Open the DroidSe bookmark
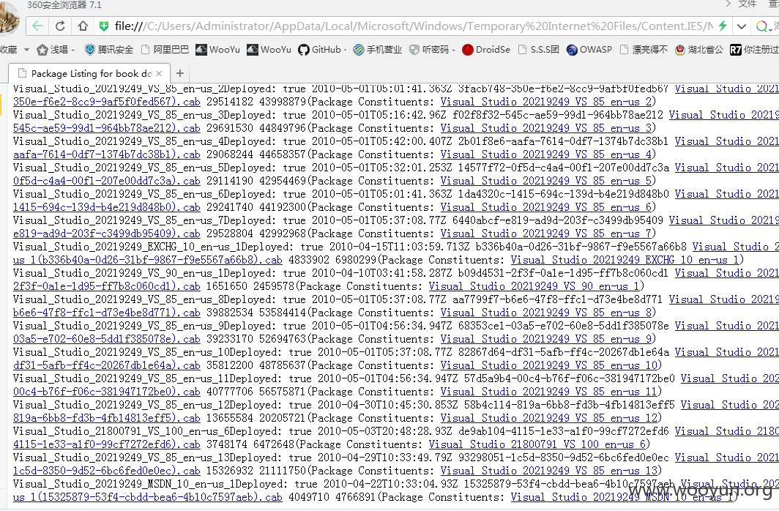779x511 pixels. 486,50
